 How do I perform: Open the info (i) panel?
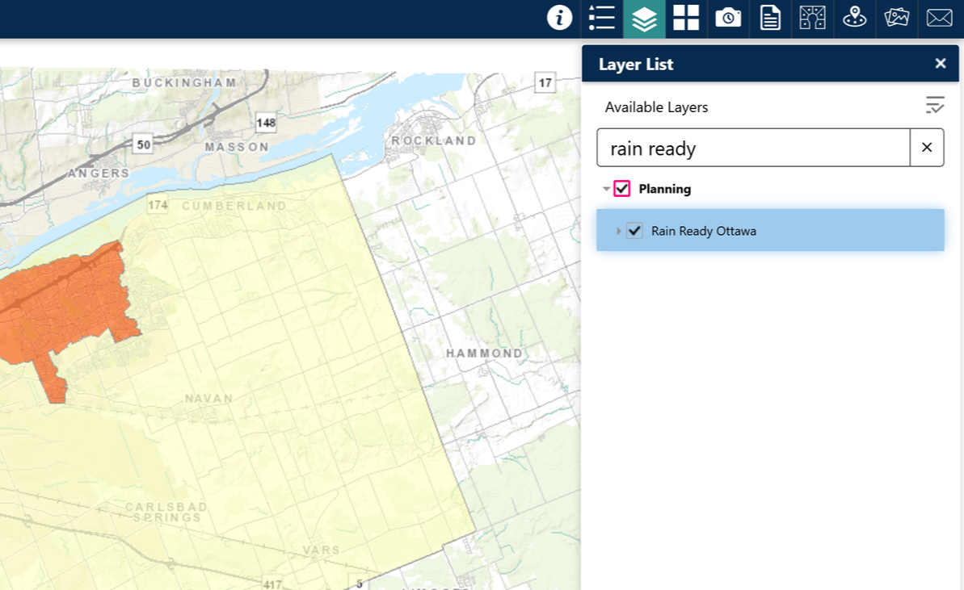click(x=559, y=18)
